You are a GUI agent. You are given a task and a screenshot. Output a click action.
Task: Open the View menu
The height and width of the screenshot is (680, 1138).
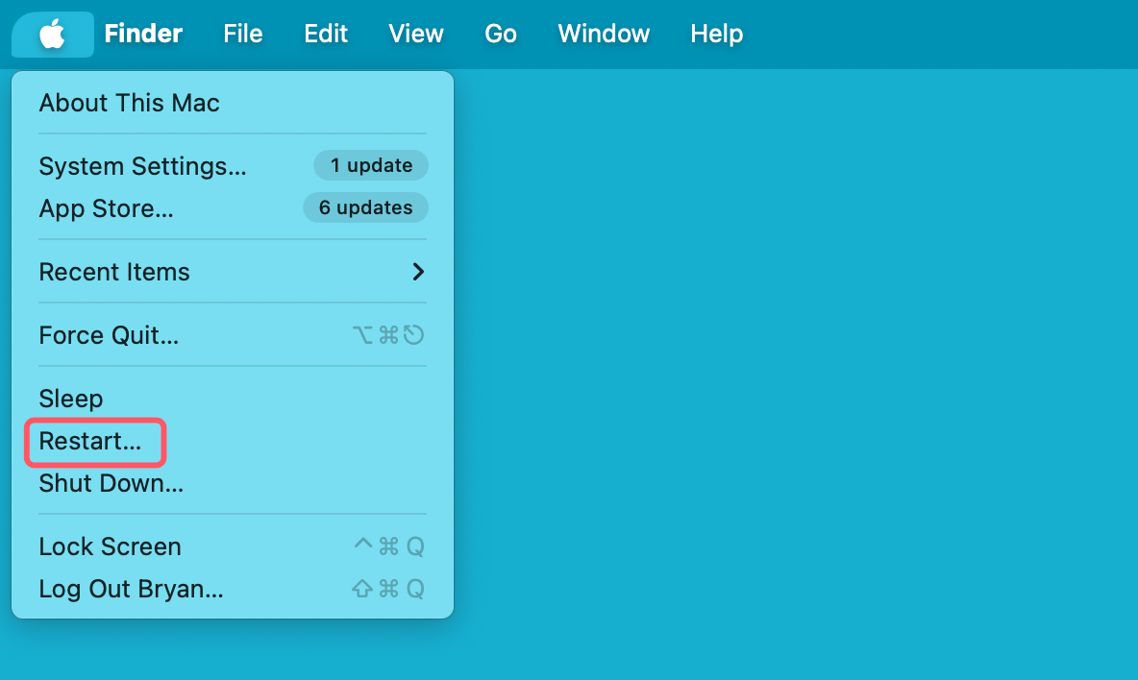click(415, 35)
